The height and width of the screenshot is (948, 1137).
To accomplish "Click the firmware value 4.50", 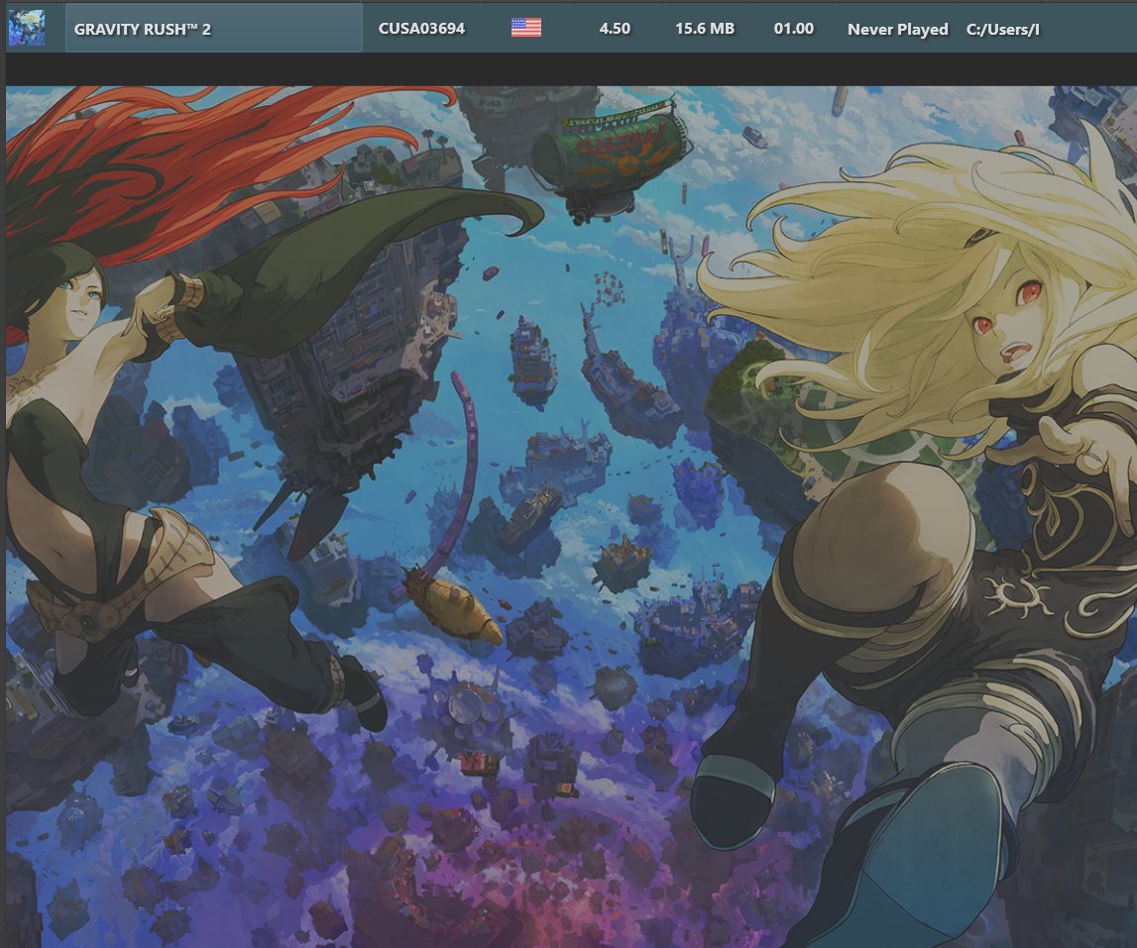I will click(x=615, y=29).
